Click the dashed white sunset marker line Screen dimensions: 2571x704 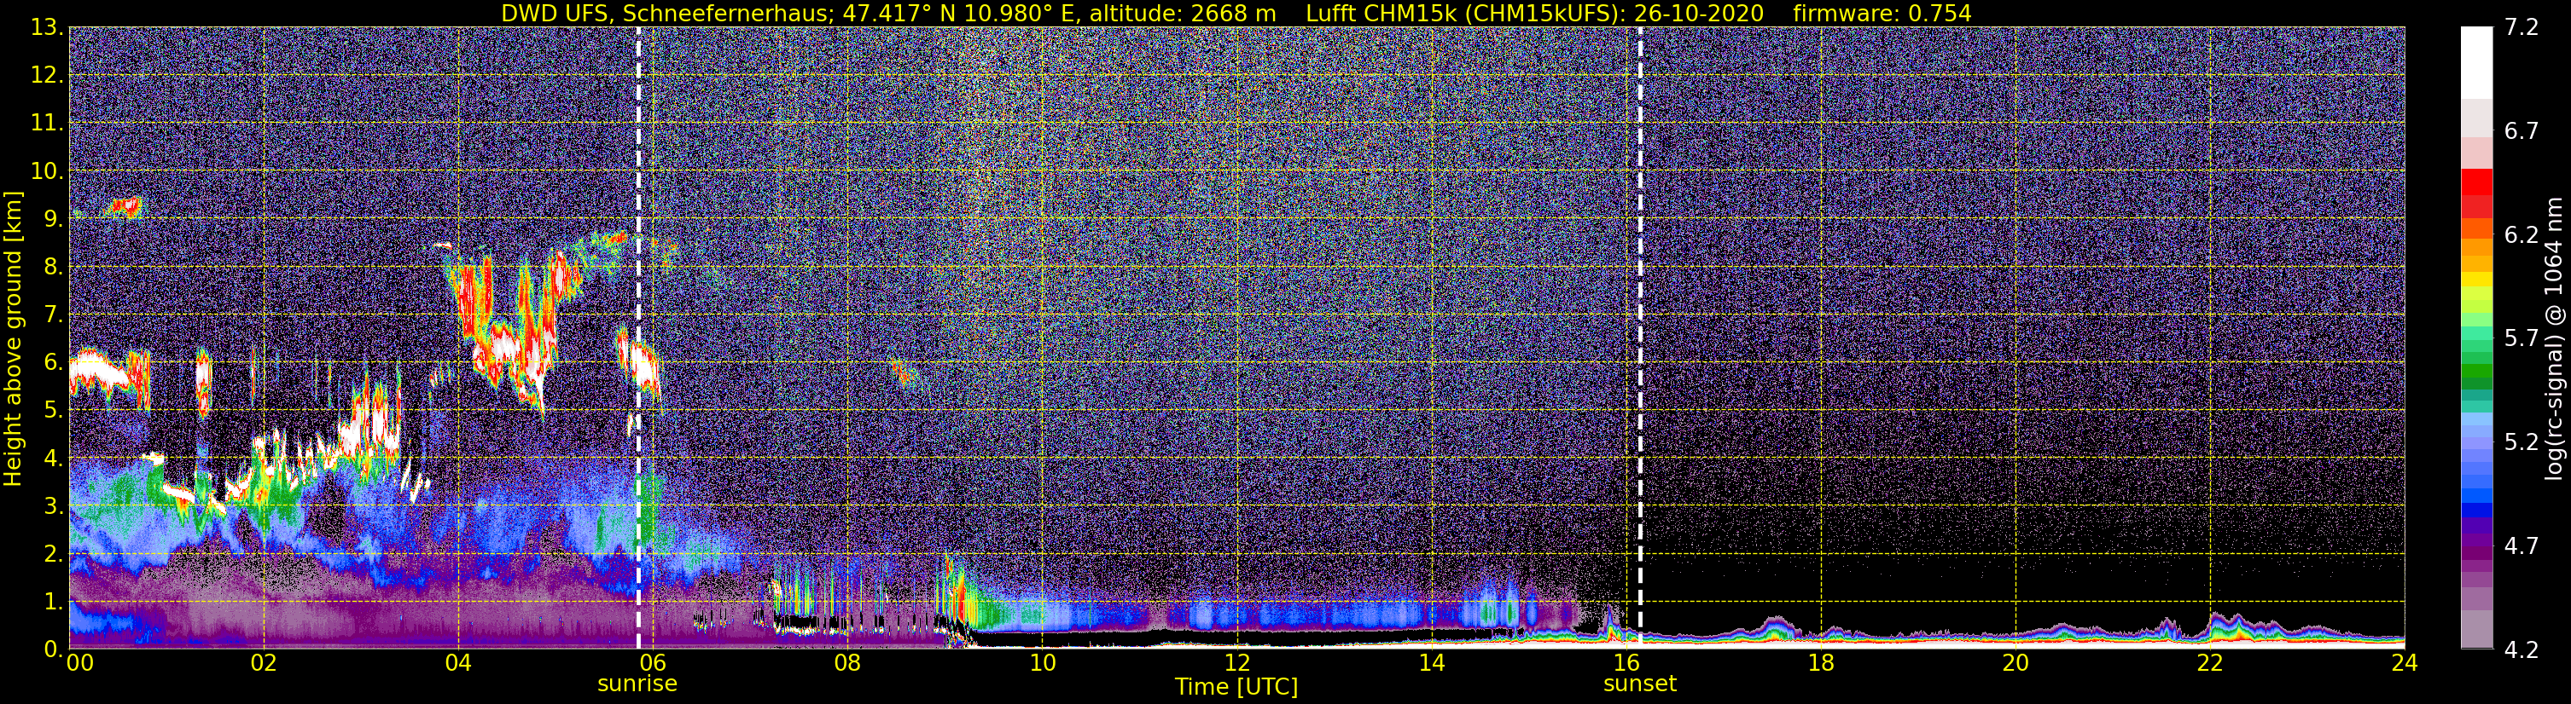(x=1640, y=338)
